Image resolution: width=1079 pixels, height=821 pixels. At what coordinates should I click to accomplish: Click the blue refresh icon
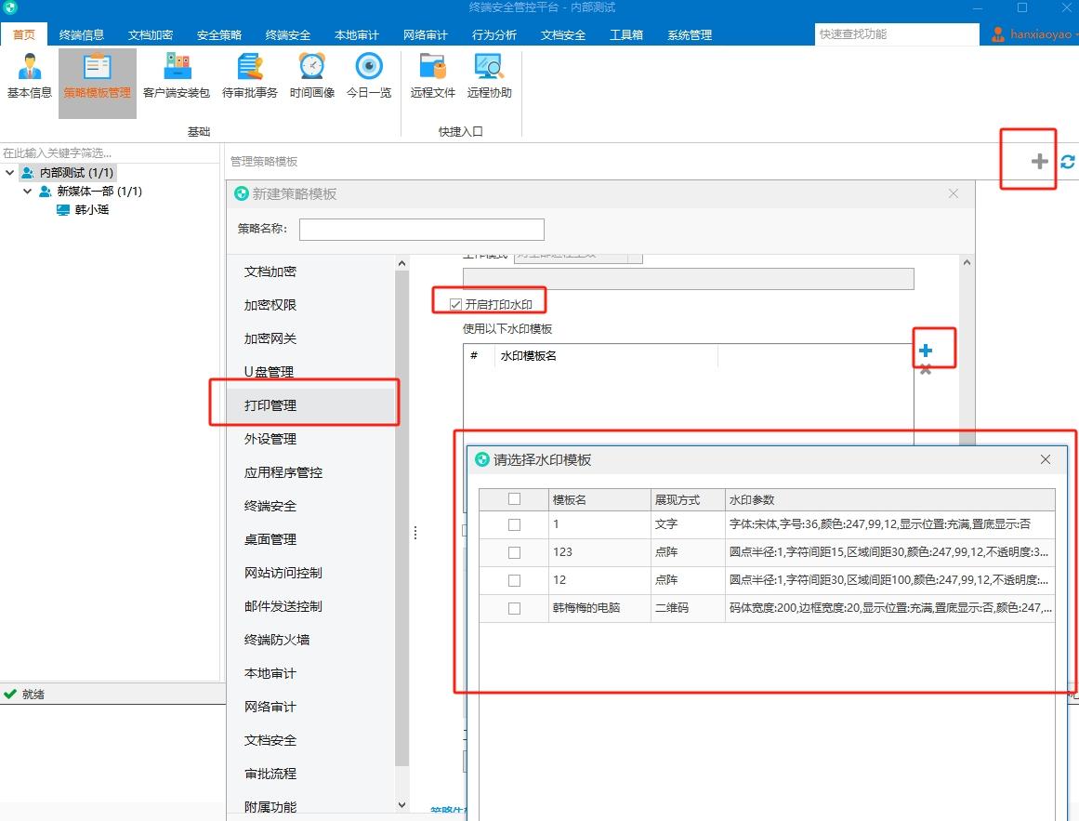coord(1067,161)
